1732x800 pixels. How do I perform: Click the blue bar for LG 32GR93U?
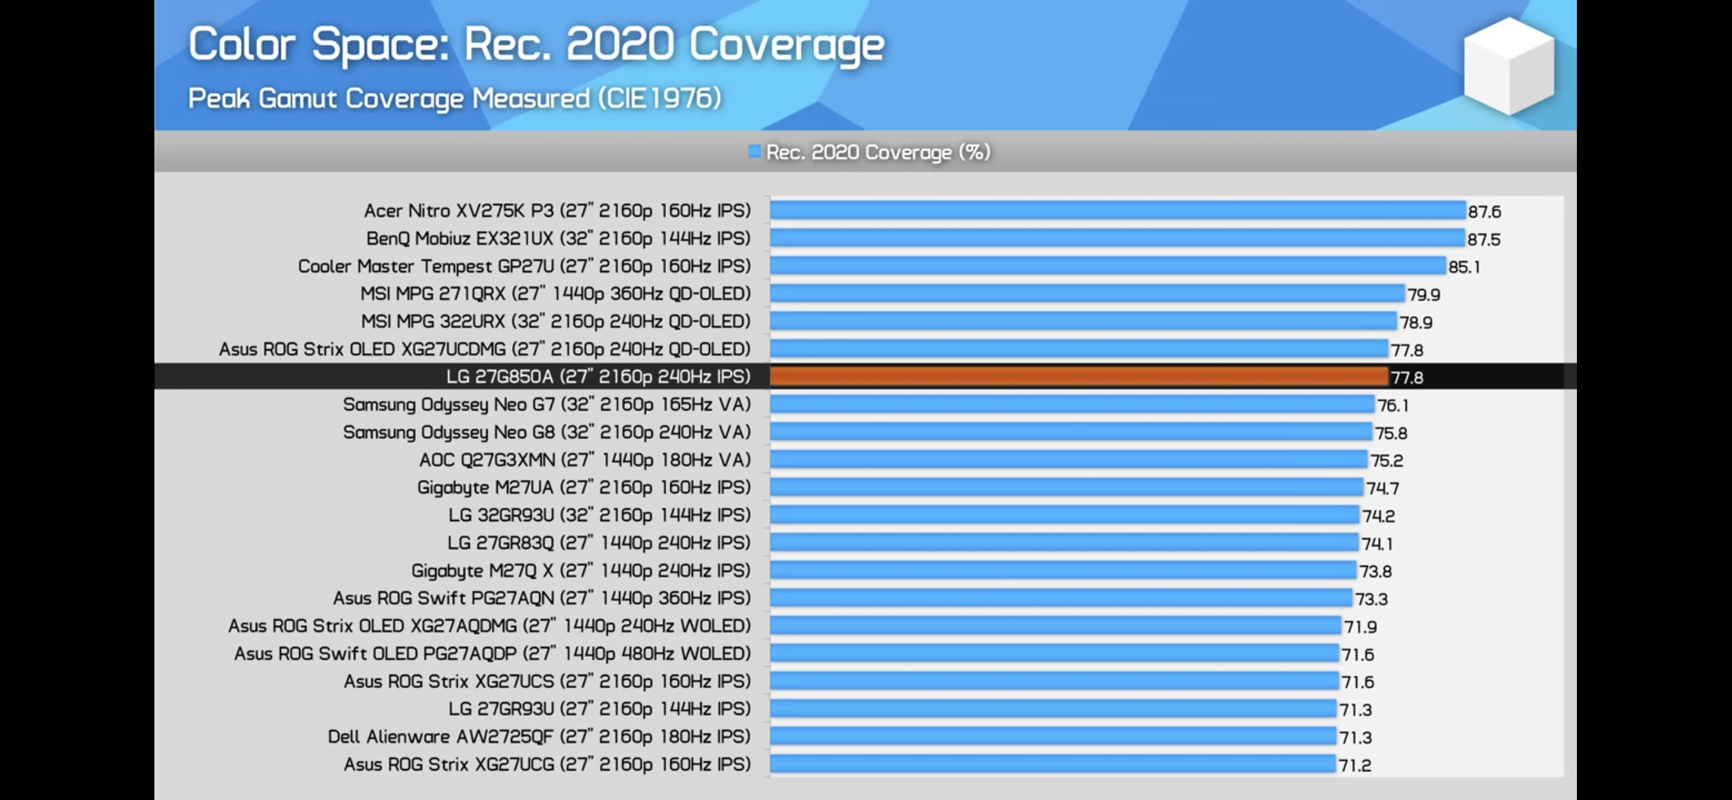tap(1065, 515)
